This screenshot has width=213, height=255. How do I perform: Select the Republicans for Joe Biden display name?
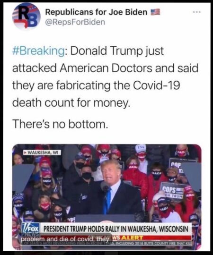tap(96, 12)
